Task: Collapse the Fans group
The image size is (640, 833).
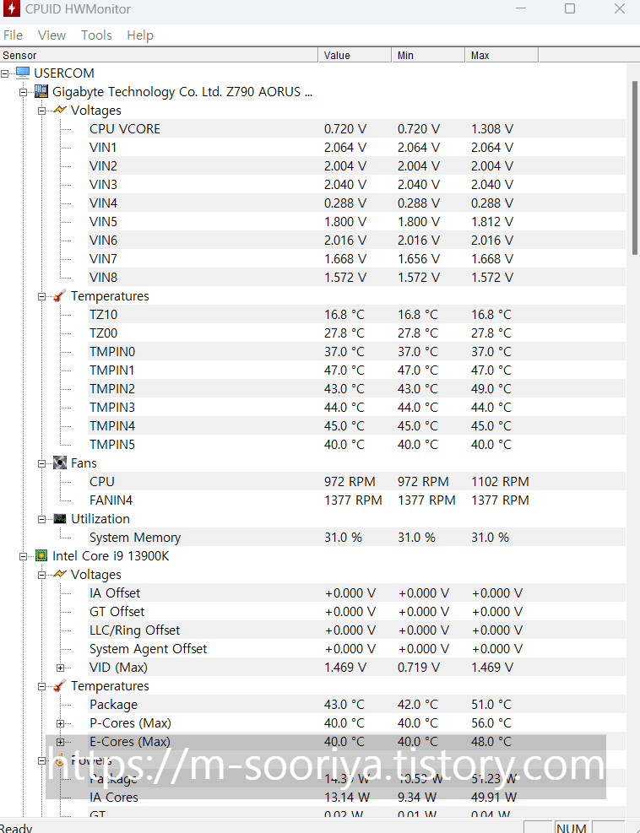Action: (x=42, y=463)
